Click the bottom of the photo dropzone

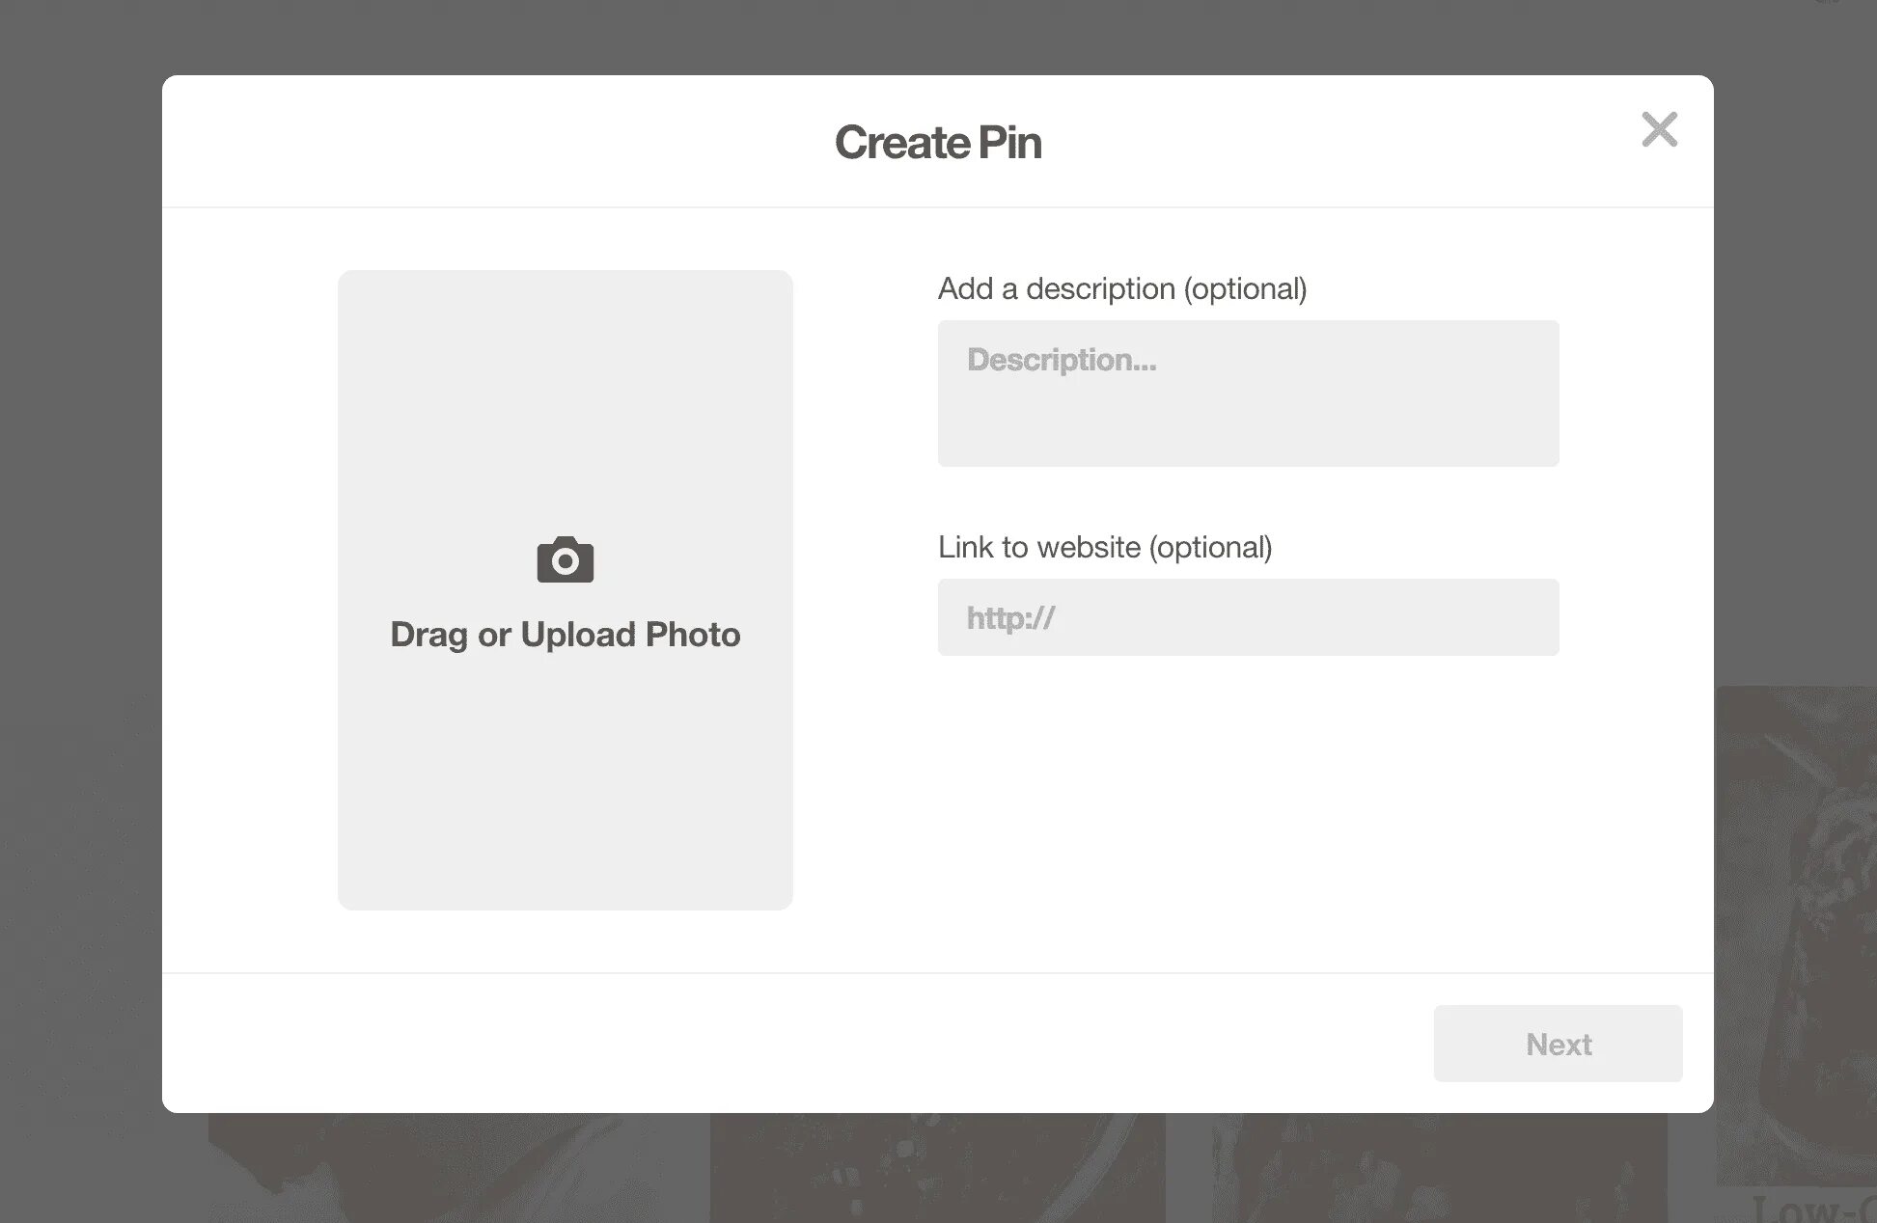[x=566, y=849]
